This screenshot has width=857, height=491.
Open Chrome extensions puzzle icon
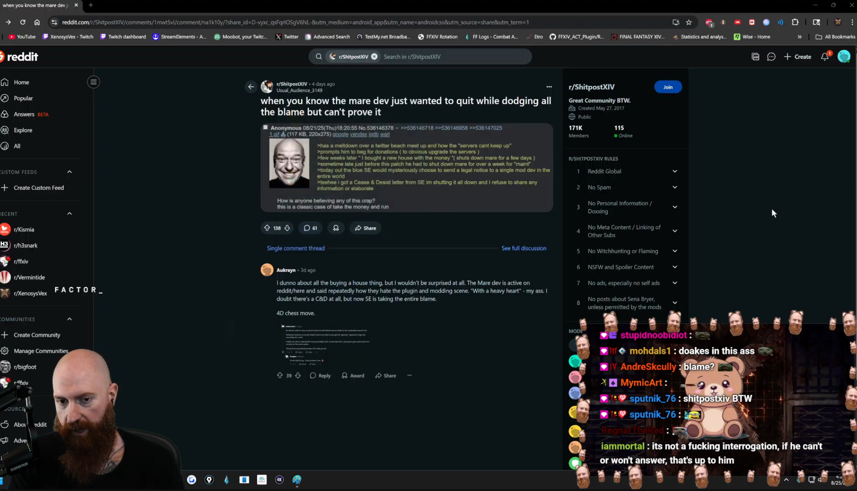point(795,22)
